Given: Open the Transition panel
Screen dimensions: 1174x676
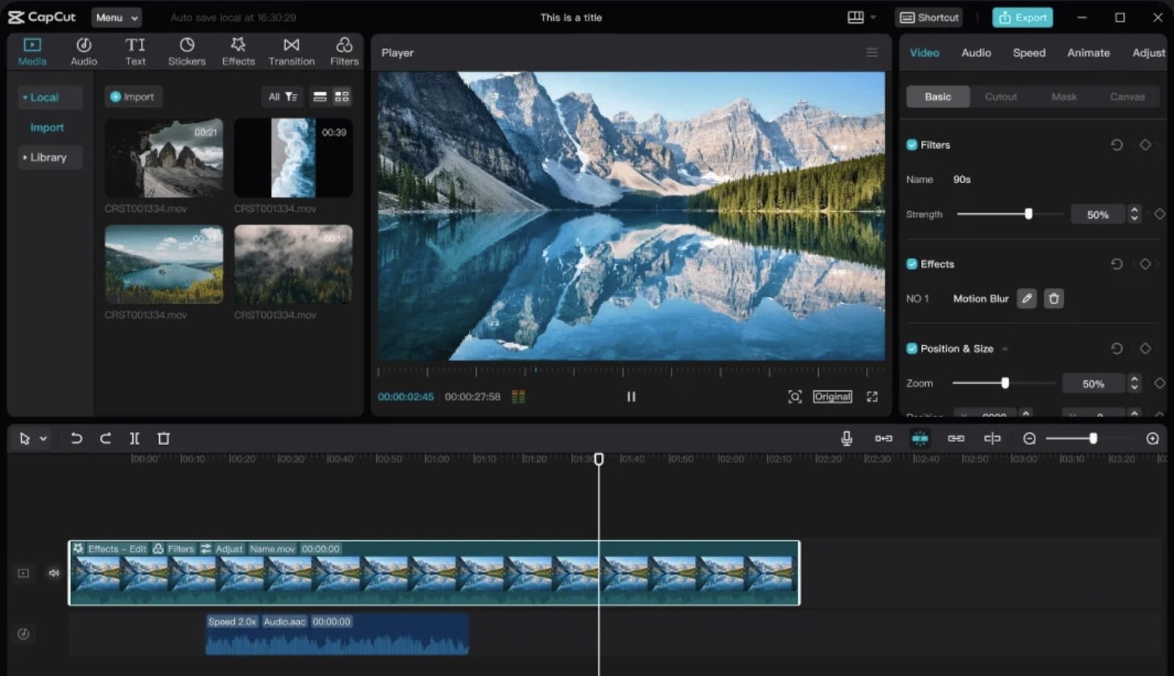Looking at the screenshot, I should click(291, 51).
